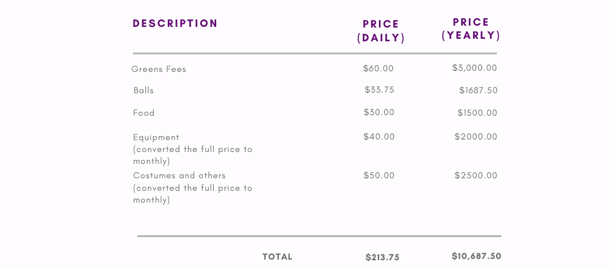Select the $1687.50 yearly balls price
Viewport: 614px width, 269px height.
coord(479,90)
